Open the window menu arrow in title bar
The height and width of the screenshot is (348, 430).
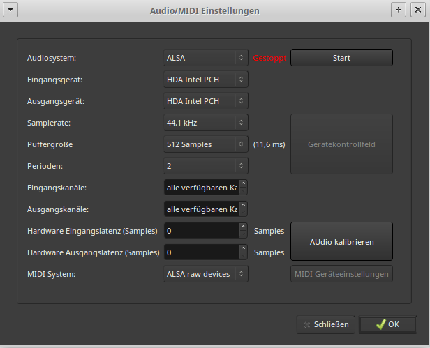coord(12,10)
